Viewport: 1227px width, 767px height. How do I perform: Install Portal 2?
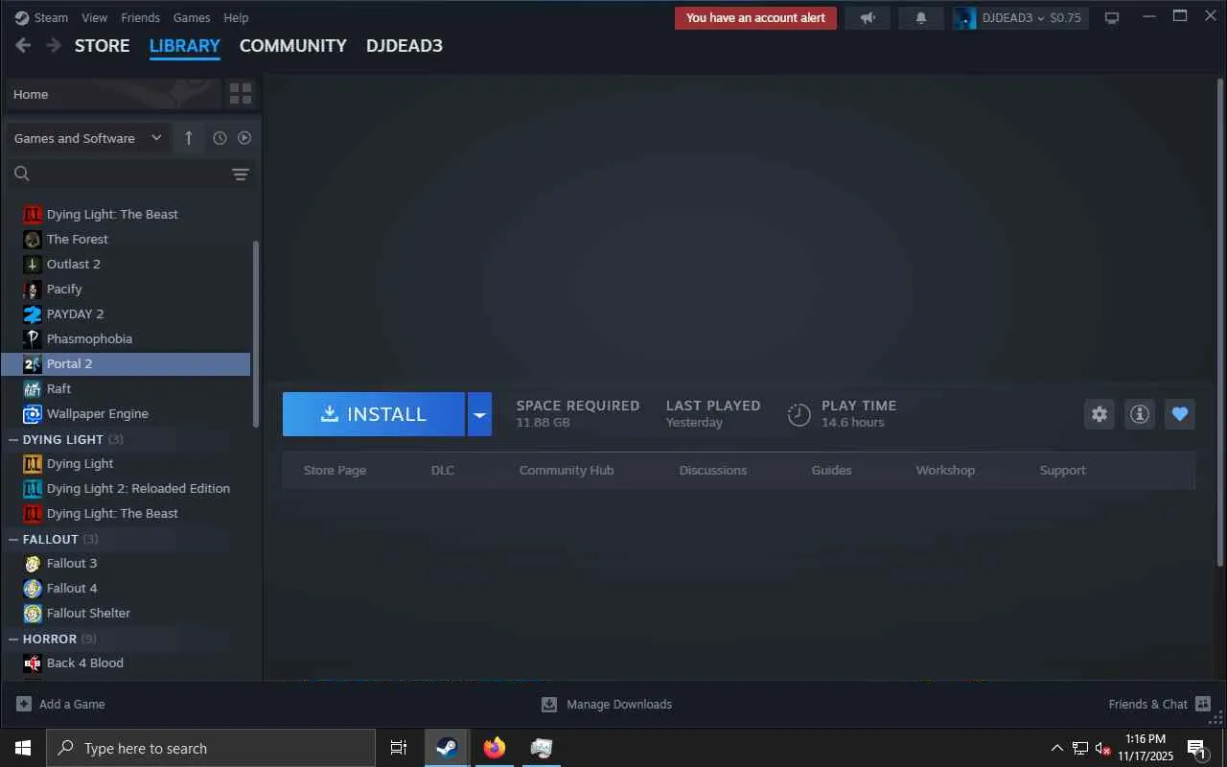374,414
